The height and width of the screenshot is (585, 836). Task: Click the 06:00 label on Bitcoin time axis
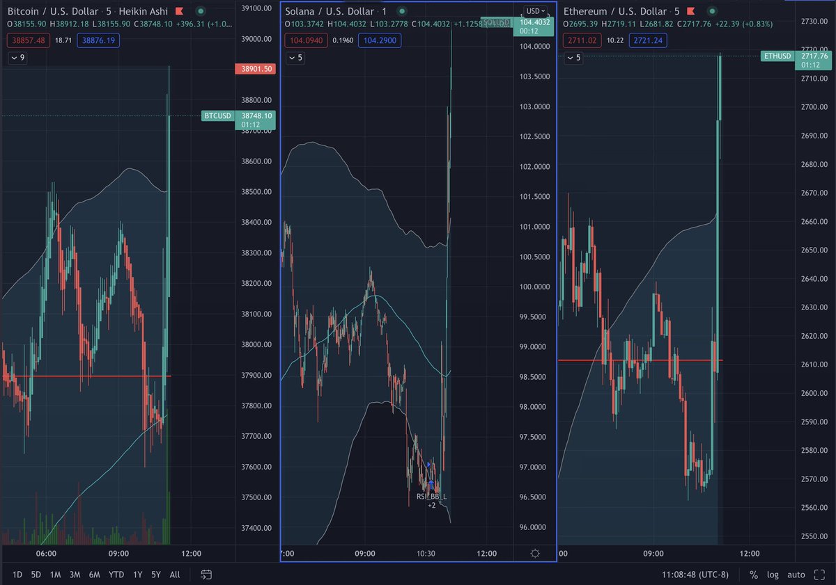46,554
